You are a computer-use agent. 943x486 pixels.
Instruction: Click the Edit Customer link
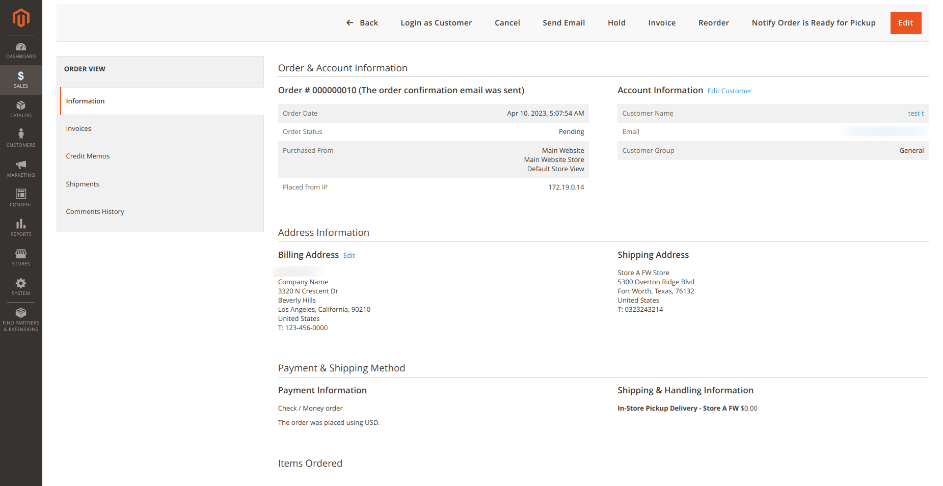(729, 91)
